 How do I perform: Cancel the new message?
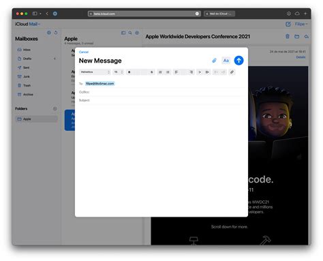(x=84, y=52)
